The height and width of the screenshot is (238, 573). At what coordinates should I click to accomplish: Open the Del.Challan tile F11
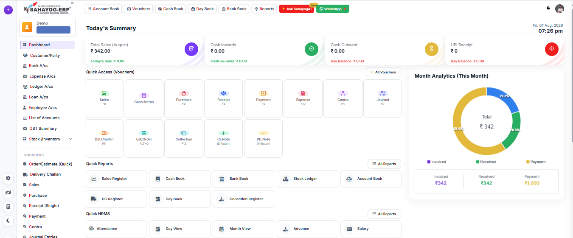coord(104,138)
